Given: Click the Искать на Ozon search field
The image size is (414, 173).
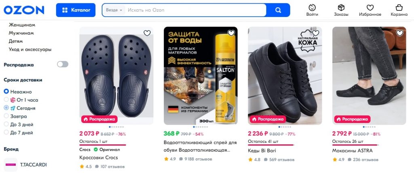Looking at the screenshot, I should pyautogui.click(x=194, y=10).
